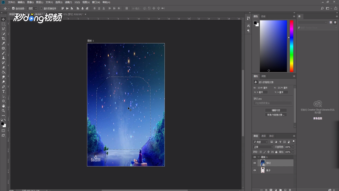339x191 pixels.
Task: Click the Add layer mask icon
Action: click(x=271, y=190)
